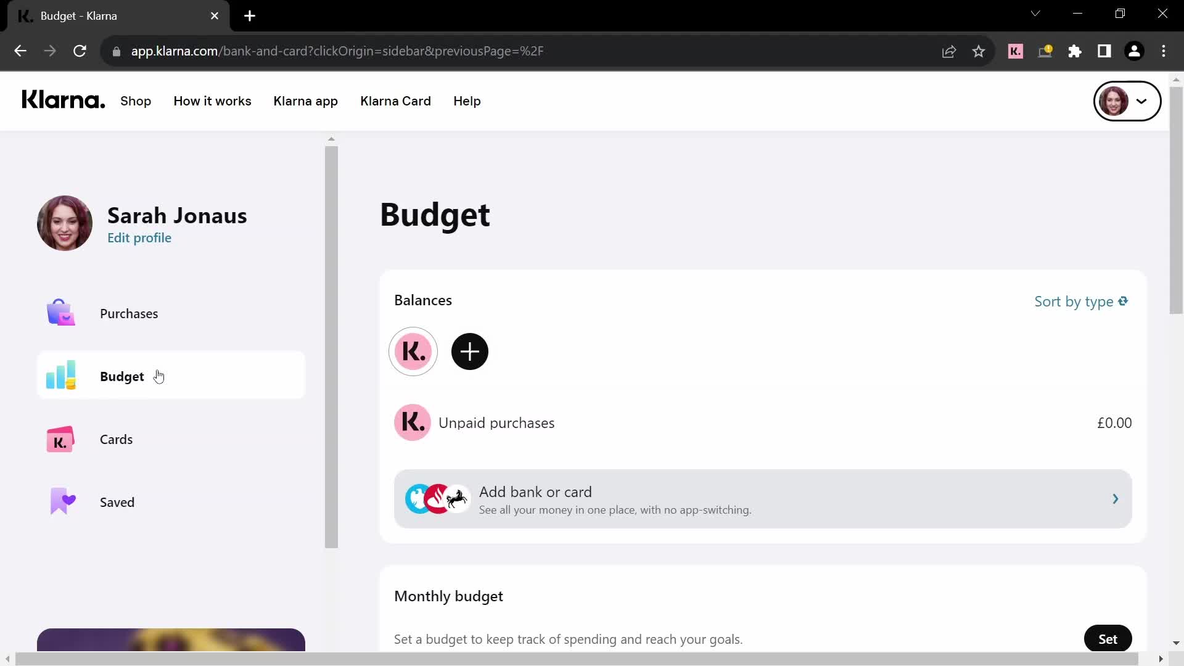1184x666 pixels.
Task: Enable Klarna Card from top navigation
Action: point(396,100)
